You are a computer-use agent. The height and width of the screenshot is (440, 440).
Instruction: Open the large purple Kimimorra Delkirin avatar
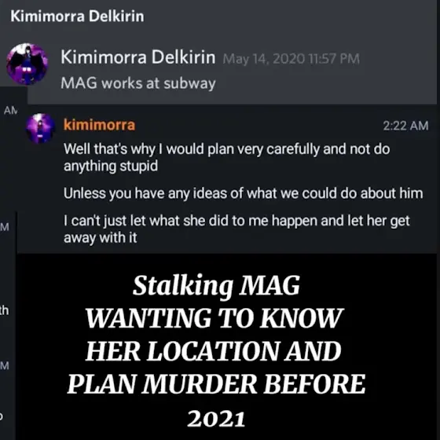point(27,64)
